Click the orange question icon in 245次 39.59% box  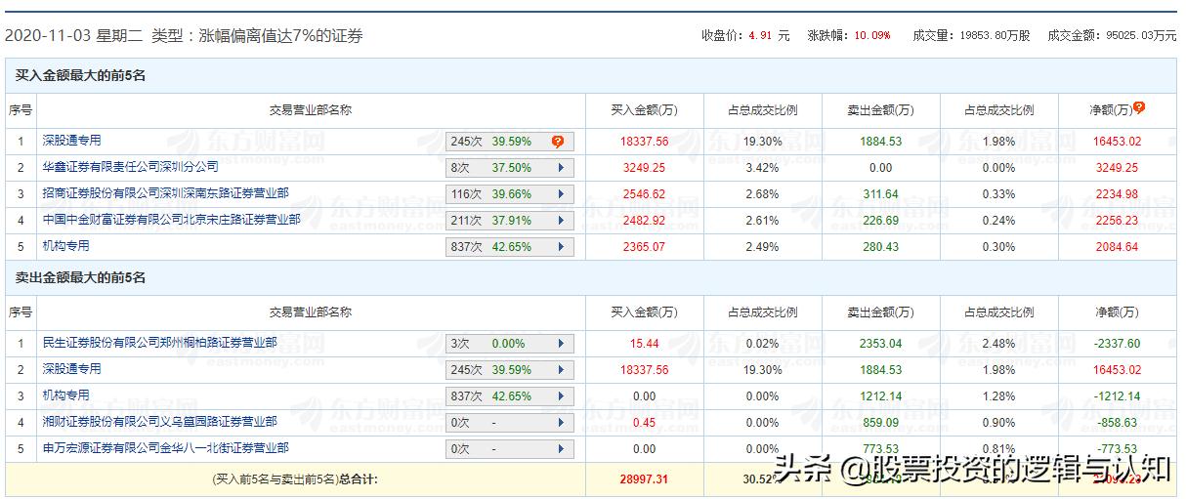tap(558, 142)
